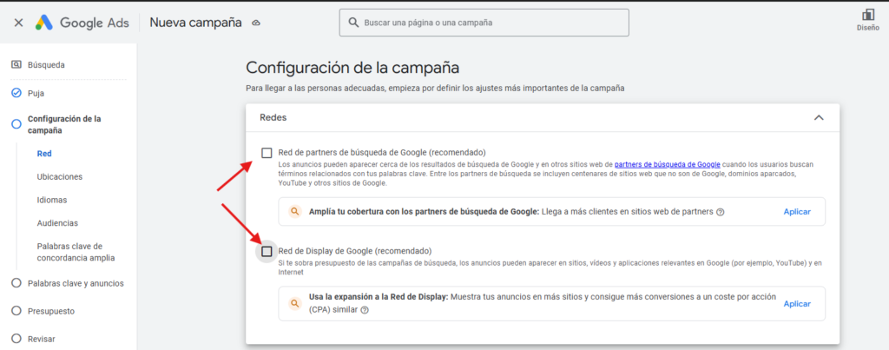889x350 pixels.
Task: Go to Ubicaciones in the sidebar
Action: (x=59, y=176)
